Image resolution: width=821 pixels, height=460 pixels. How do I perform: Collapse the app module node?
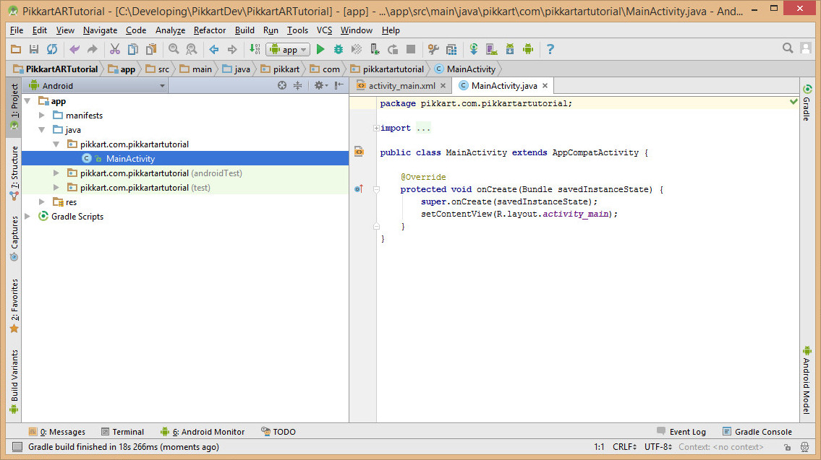(27, 101)
